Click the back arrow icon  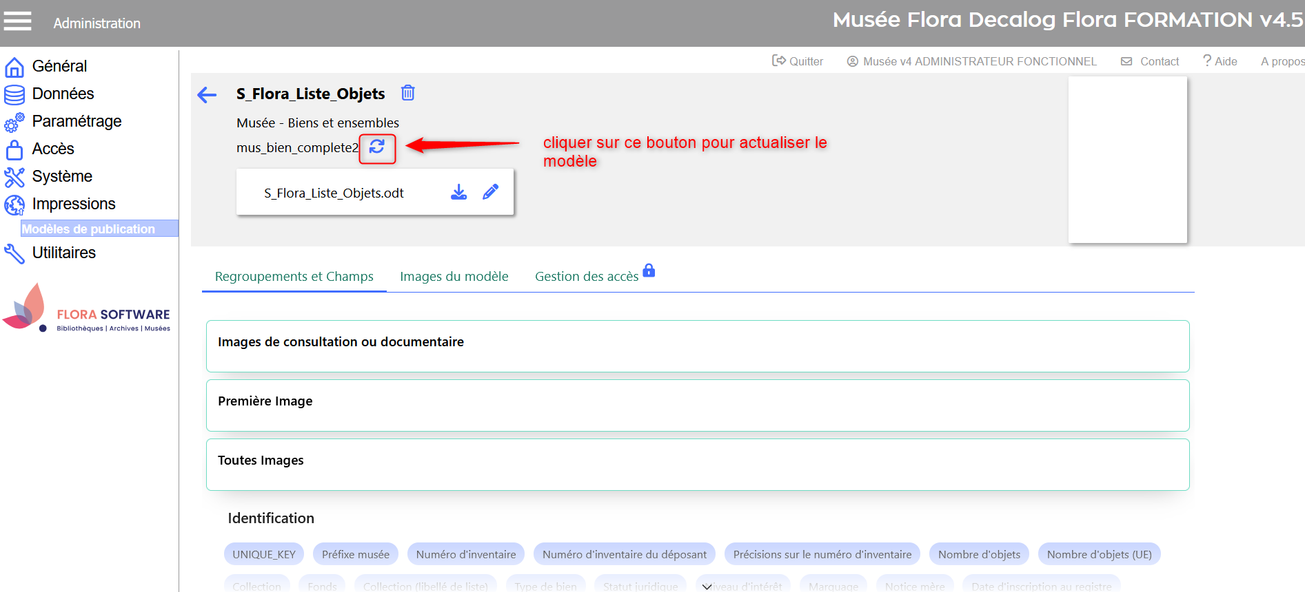coord(207,95)
